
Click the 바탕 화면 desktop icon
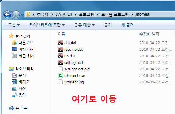pos(14,49)
